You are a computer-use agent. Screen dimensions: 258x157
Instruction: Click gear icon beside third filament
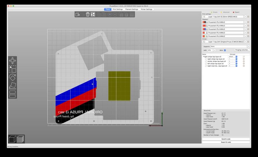click(248, 29)
